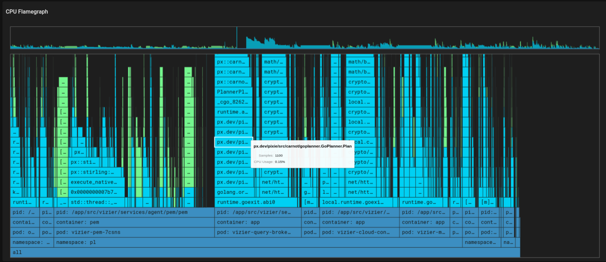Select the 'runtime.a…' stack frame
The image size is (606, 262).
pyautogui.click(x=233, y=112)
